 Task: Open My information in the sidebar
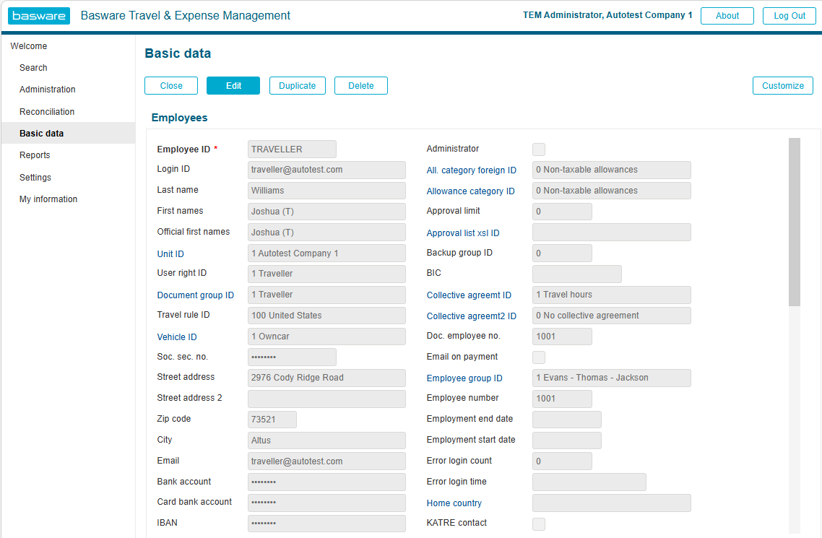(48, 199)
